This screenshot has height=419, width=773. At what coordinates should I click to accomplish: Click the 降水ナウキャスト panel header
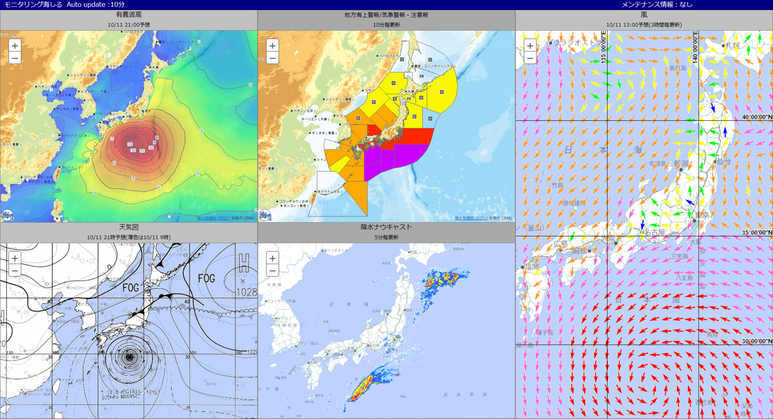386,227
